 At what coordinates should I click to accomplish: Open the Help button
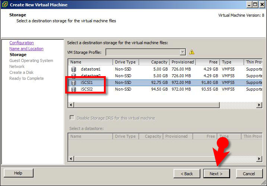tap(18, 173)
